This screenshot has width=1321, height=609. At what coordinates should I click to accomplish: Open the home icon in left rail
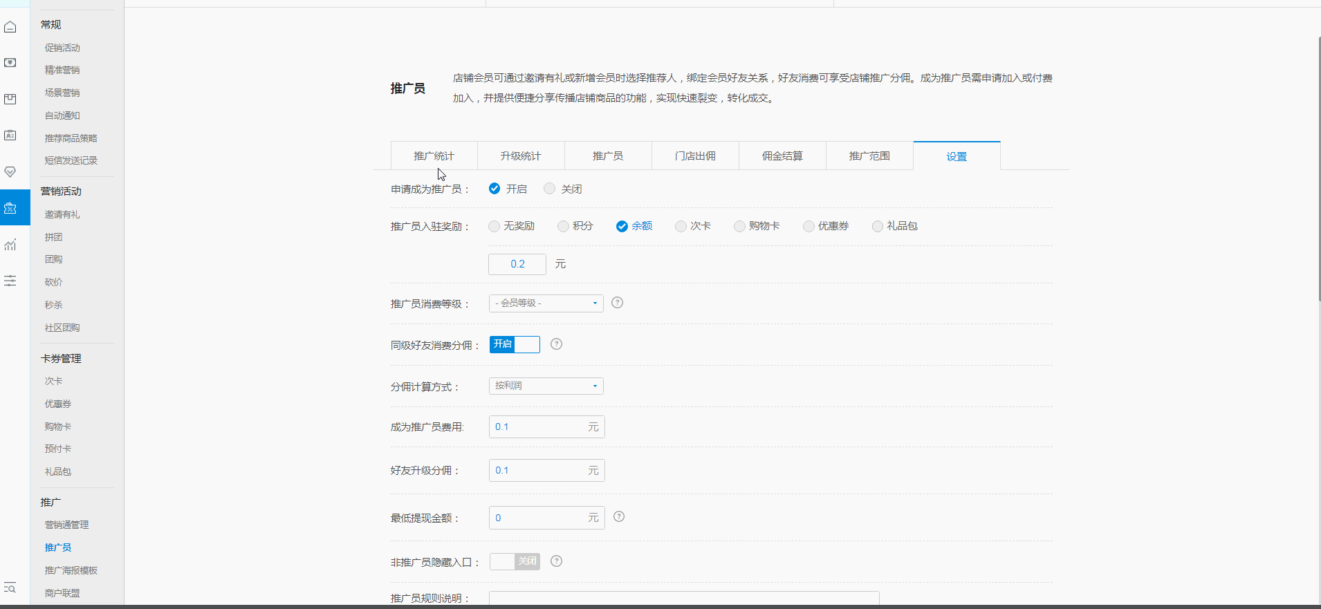(x=10, y=27)
